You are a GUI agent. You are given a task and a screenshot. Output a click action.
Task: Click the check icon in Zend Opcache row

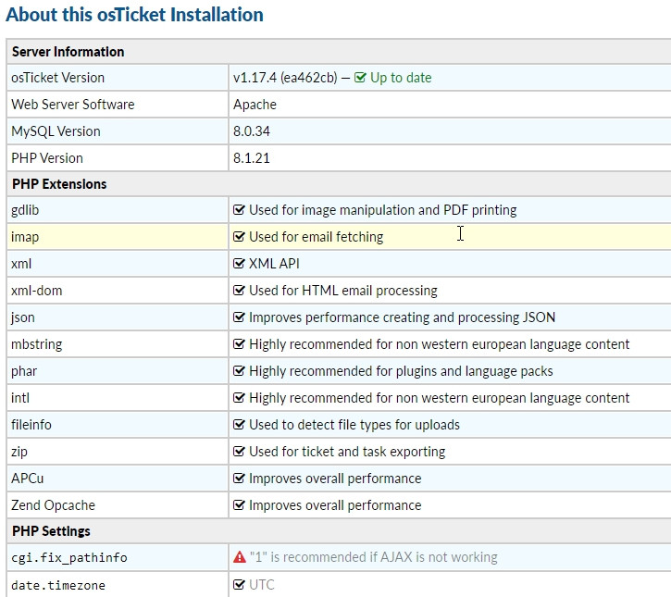[239, 505]
